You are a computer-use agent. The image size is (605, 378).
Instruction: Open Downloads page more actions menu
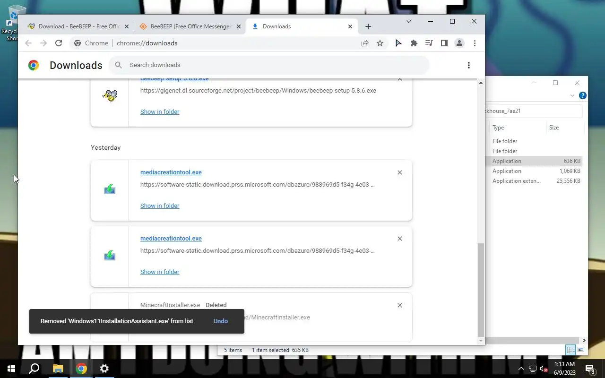point(469,65)
